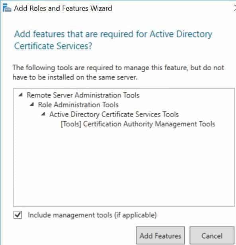Click the 'Include management tools (if applicable)' label
Screen dimensions: 236x245
[92, 215]
